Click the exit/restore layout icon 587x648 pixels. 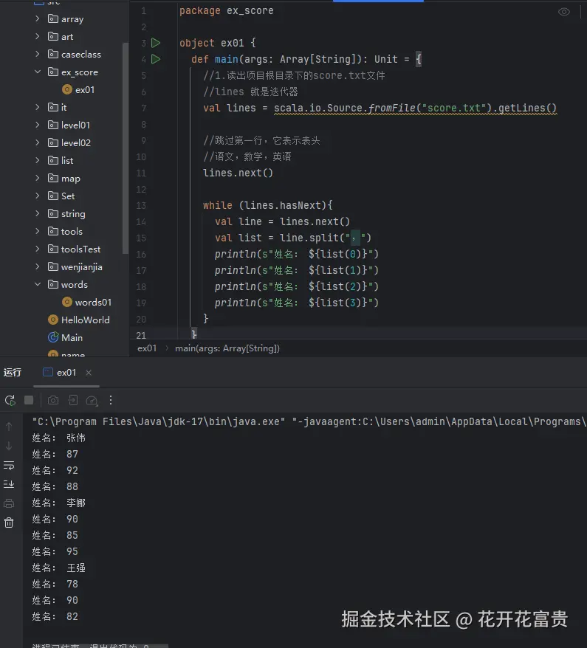click(73, 400)
